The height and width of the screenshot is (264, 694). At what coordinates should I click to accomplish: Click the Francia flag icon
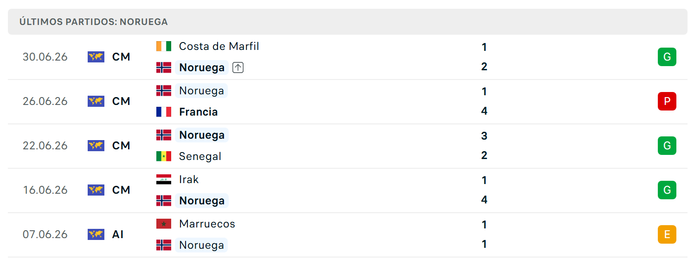[x=164, y=112]
